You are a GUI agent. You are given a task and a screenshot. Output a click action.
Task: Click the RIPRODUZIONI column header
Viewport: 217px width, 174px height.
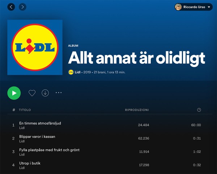coord(137,110)
